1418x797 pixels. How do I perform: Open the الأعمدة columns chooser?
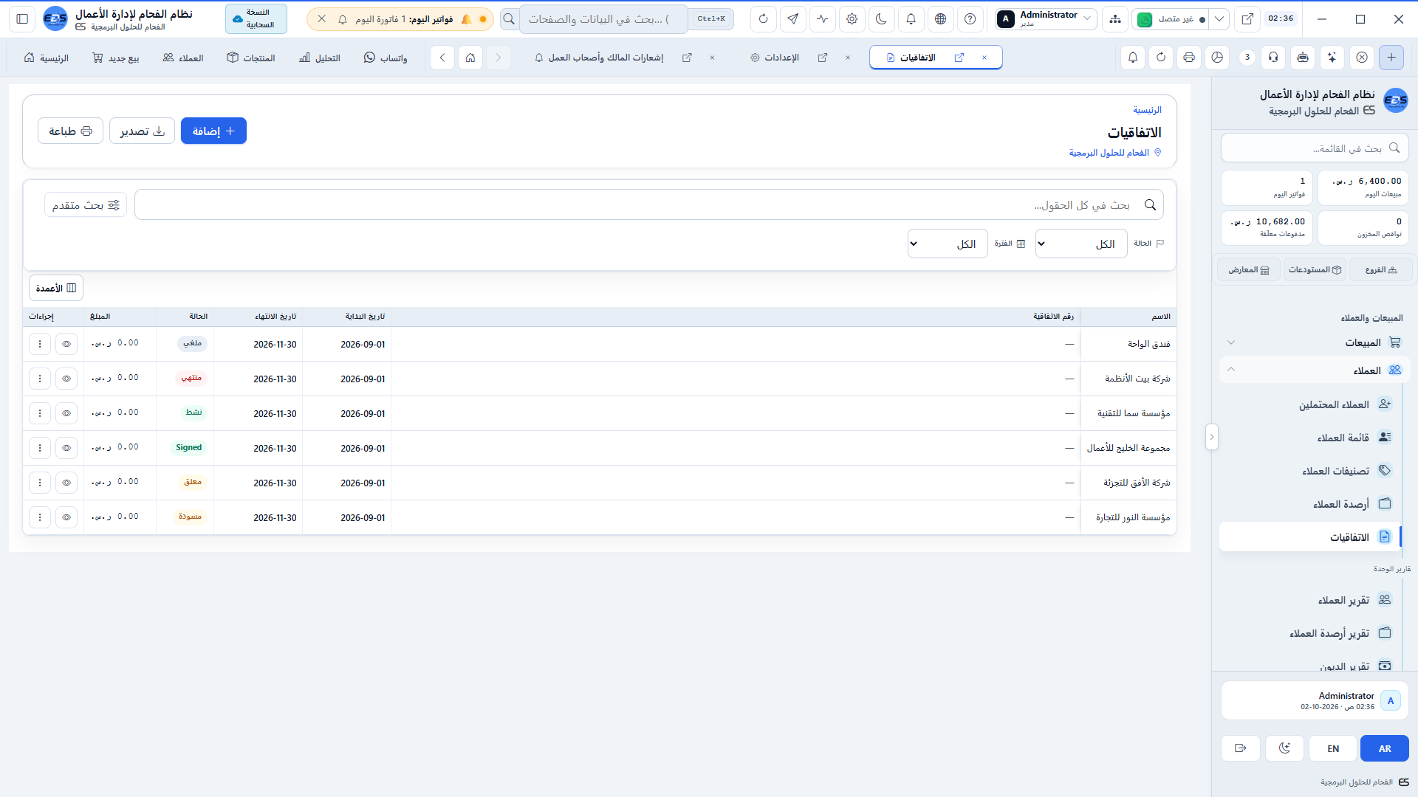56,288
